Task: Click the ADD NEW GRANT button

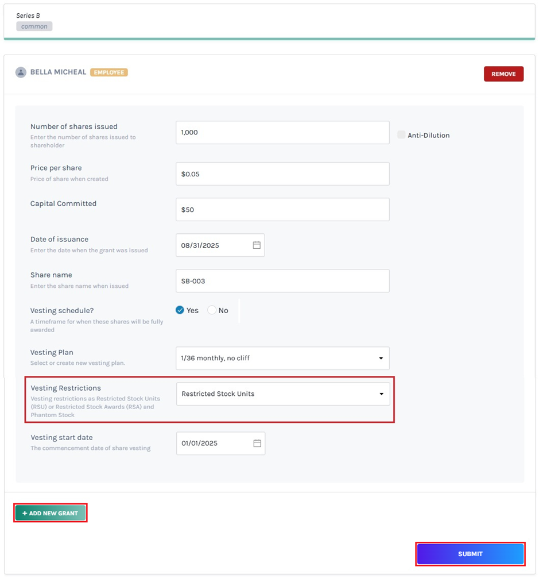Action: (x=51, y=513)
